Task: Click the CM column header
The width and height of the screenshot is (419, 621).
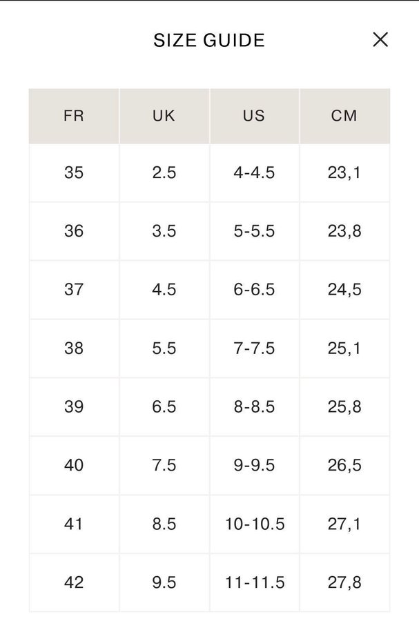Action: (x=344, y=116)
